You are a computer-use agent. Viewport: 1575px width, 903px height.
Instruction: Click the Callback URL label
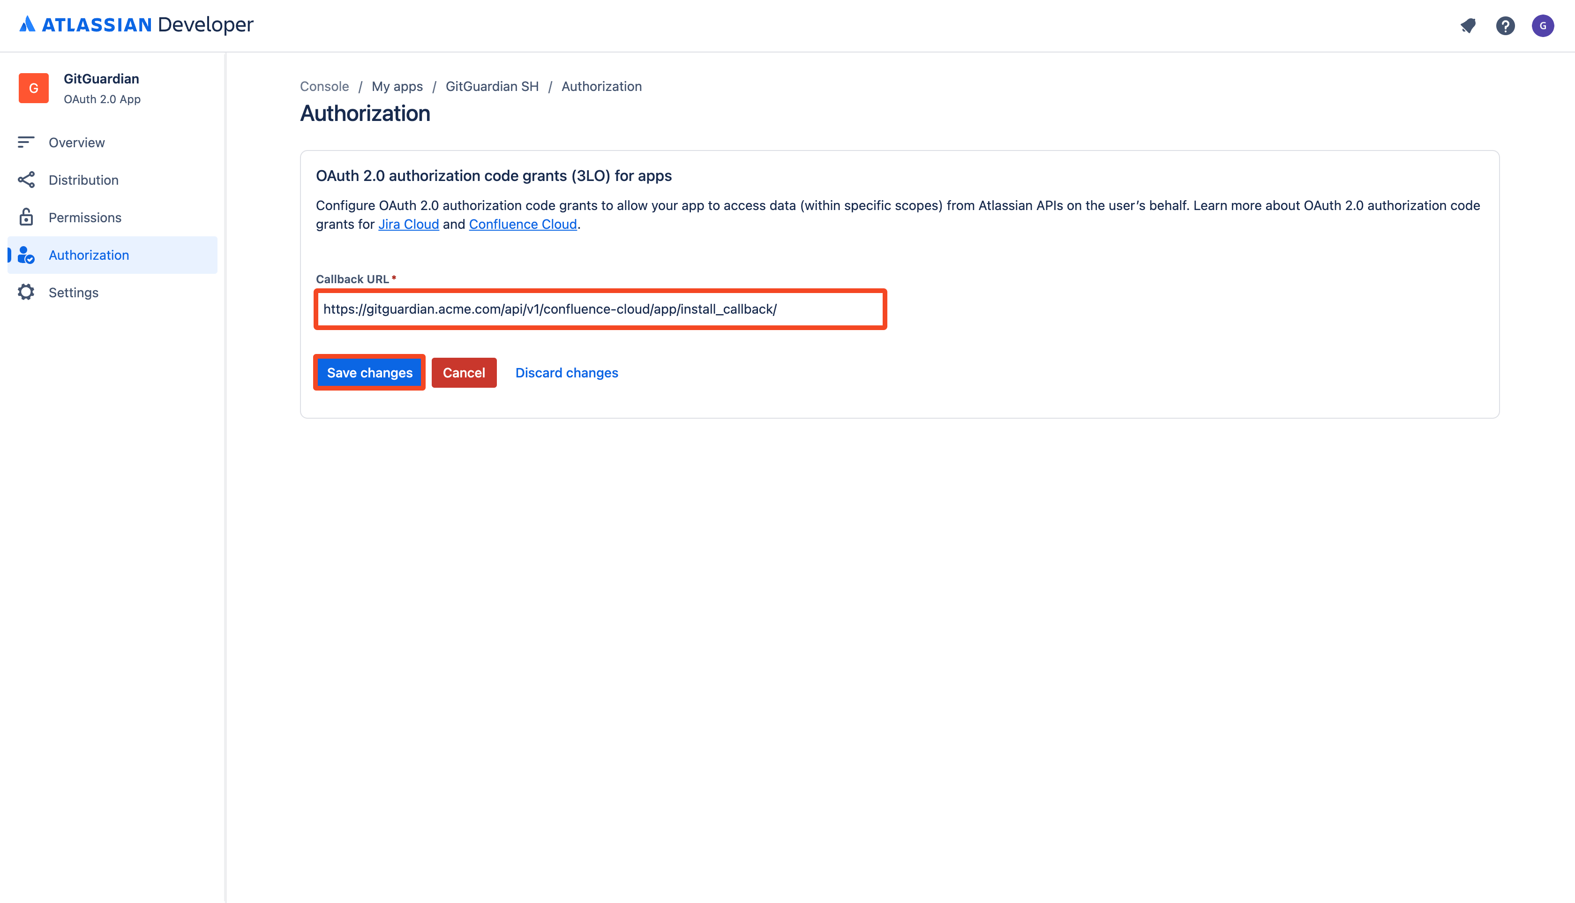352,279
